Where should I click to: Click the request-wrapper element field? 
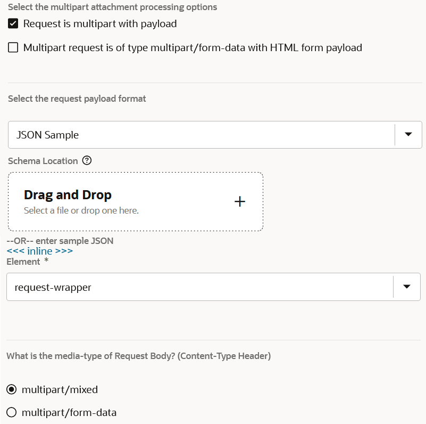point(199,287)
